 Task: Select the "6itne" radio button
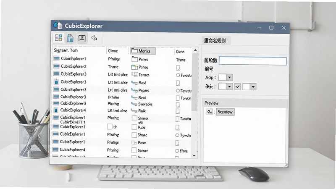pyautogui.click(x=177, y=151)
